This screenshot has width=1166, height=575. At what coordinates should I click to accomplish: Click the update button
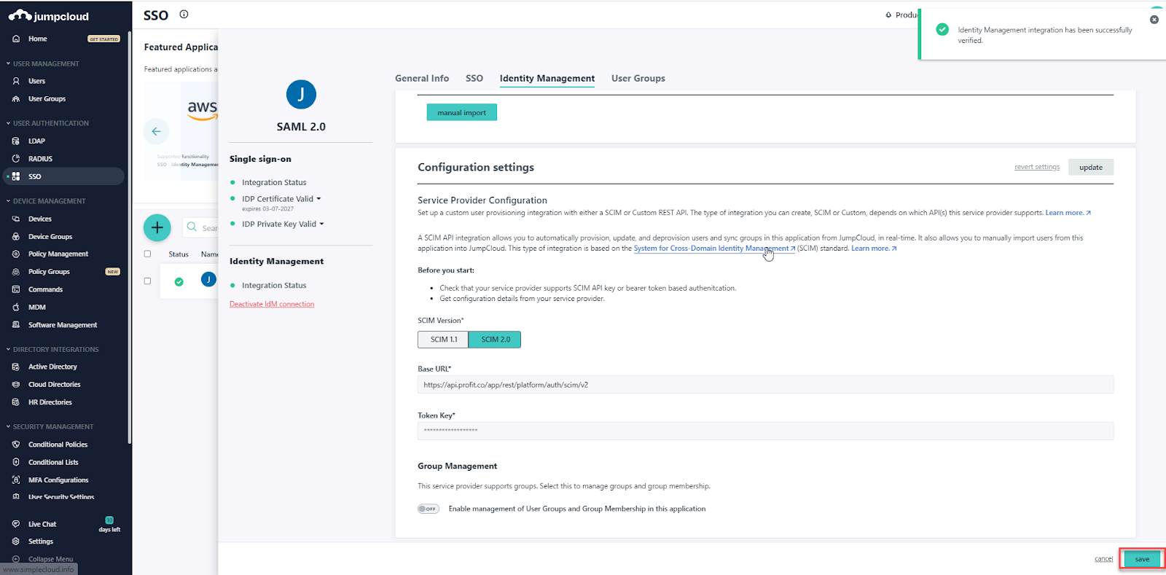tap(1091, 168)
